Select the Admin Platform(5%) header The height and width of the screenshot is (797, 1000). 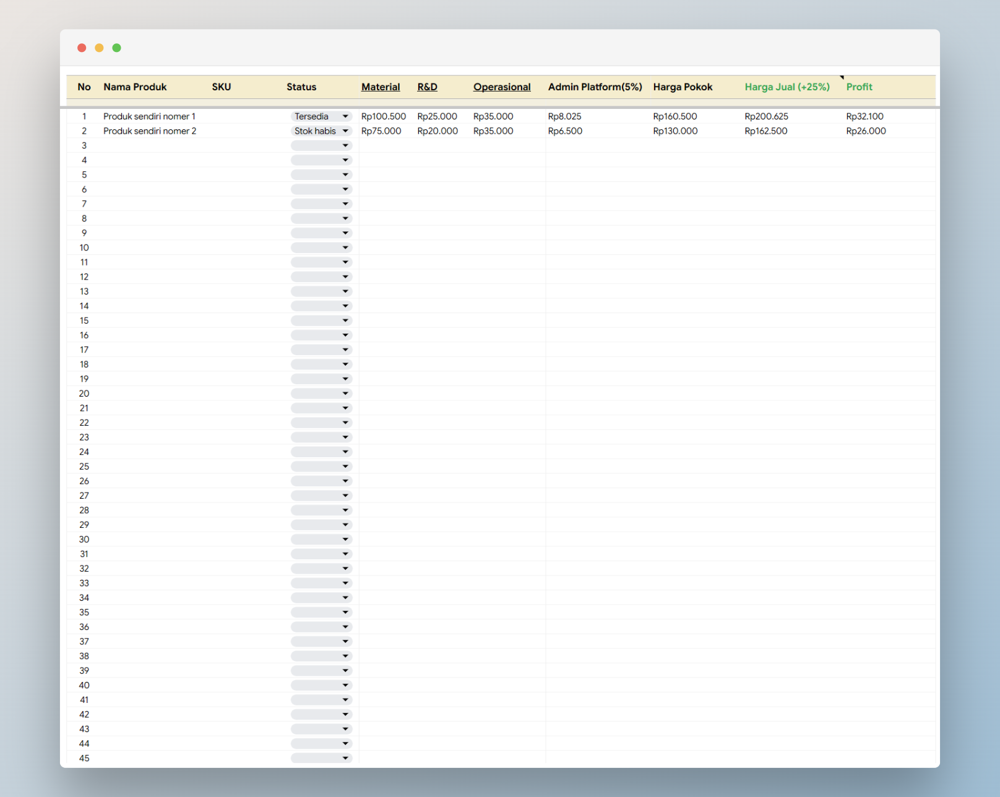[595, 87]
